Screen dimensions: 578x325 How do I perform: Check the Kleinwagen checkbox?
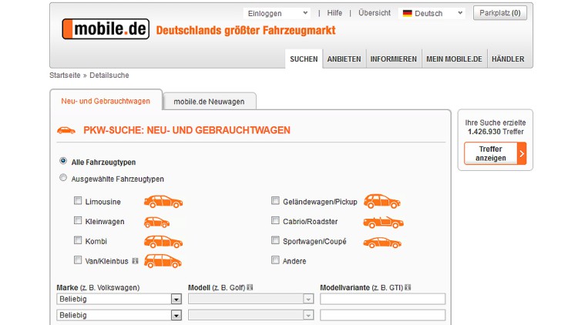78,220
